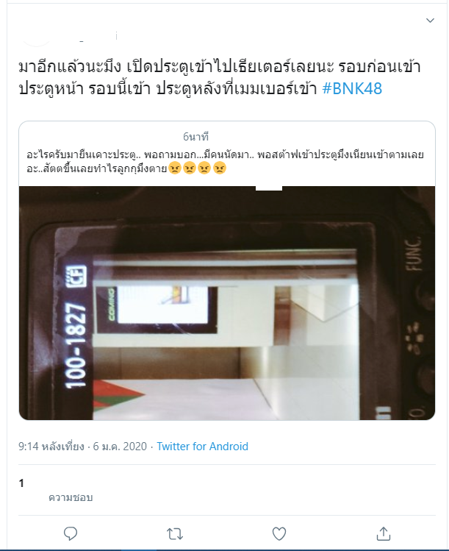Click the 100-1827 label in photo
This screenshot has height=551, width=449.
pos(76,346)
